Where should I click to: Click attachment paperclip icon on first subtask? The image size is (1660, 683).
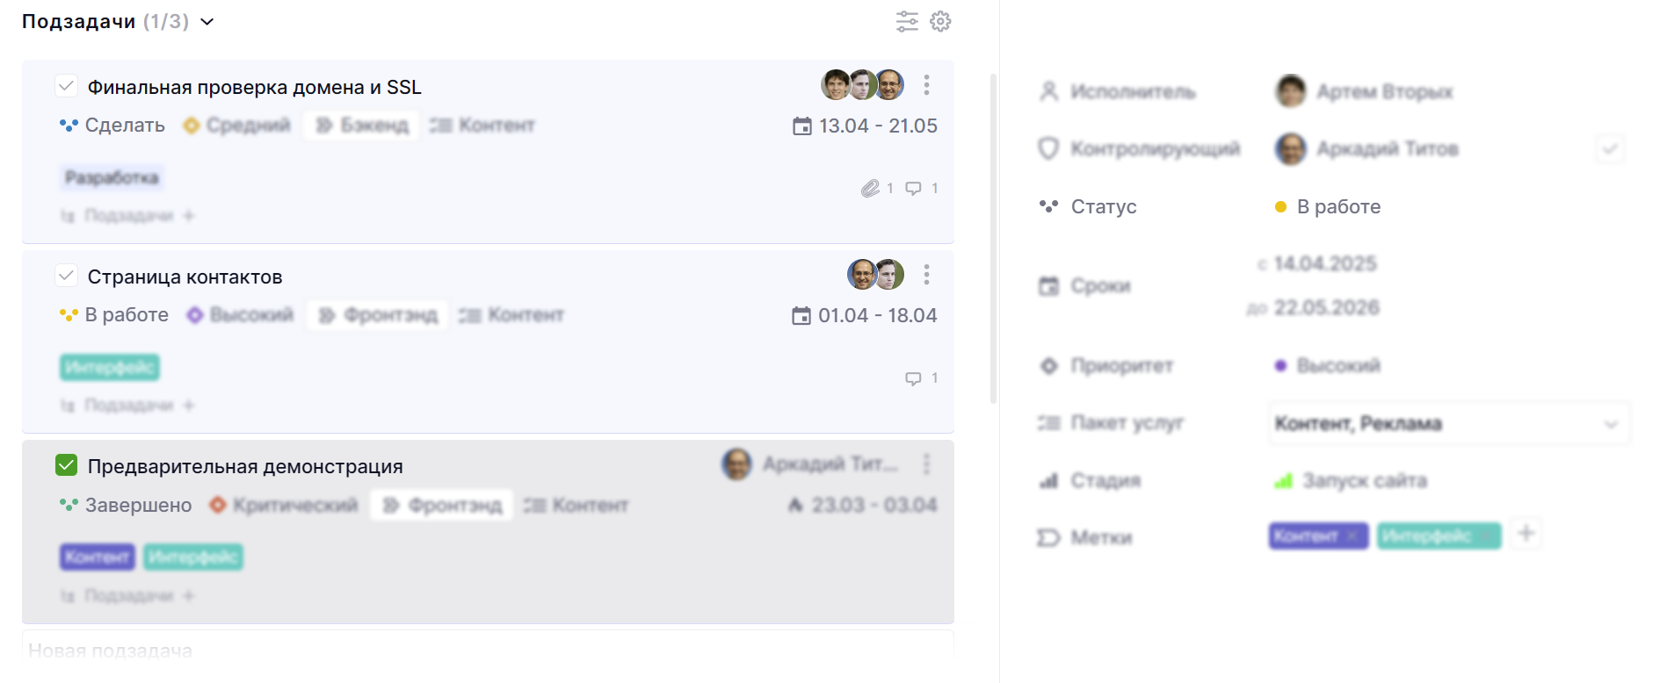point(870,188)
